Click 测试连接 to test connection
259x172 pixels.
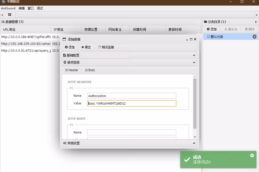pyautogui.click(x=106, y=47)
